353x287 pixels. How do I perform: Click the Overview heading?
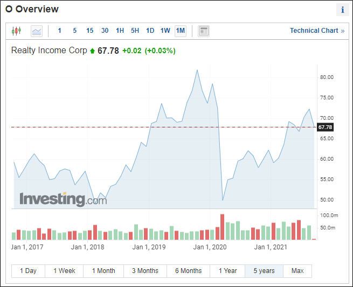pyautogui.click(x=32, y=9)
